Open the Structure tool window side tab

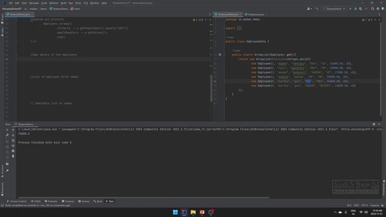point(2,171)
